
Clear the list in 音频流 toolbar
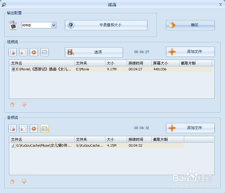(x=23, y=128)
